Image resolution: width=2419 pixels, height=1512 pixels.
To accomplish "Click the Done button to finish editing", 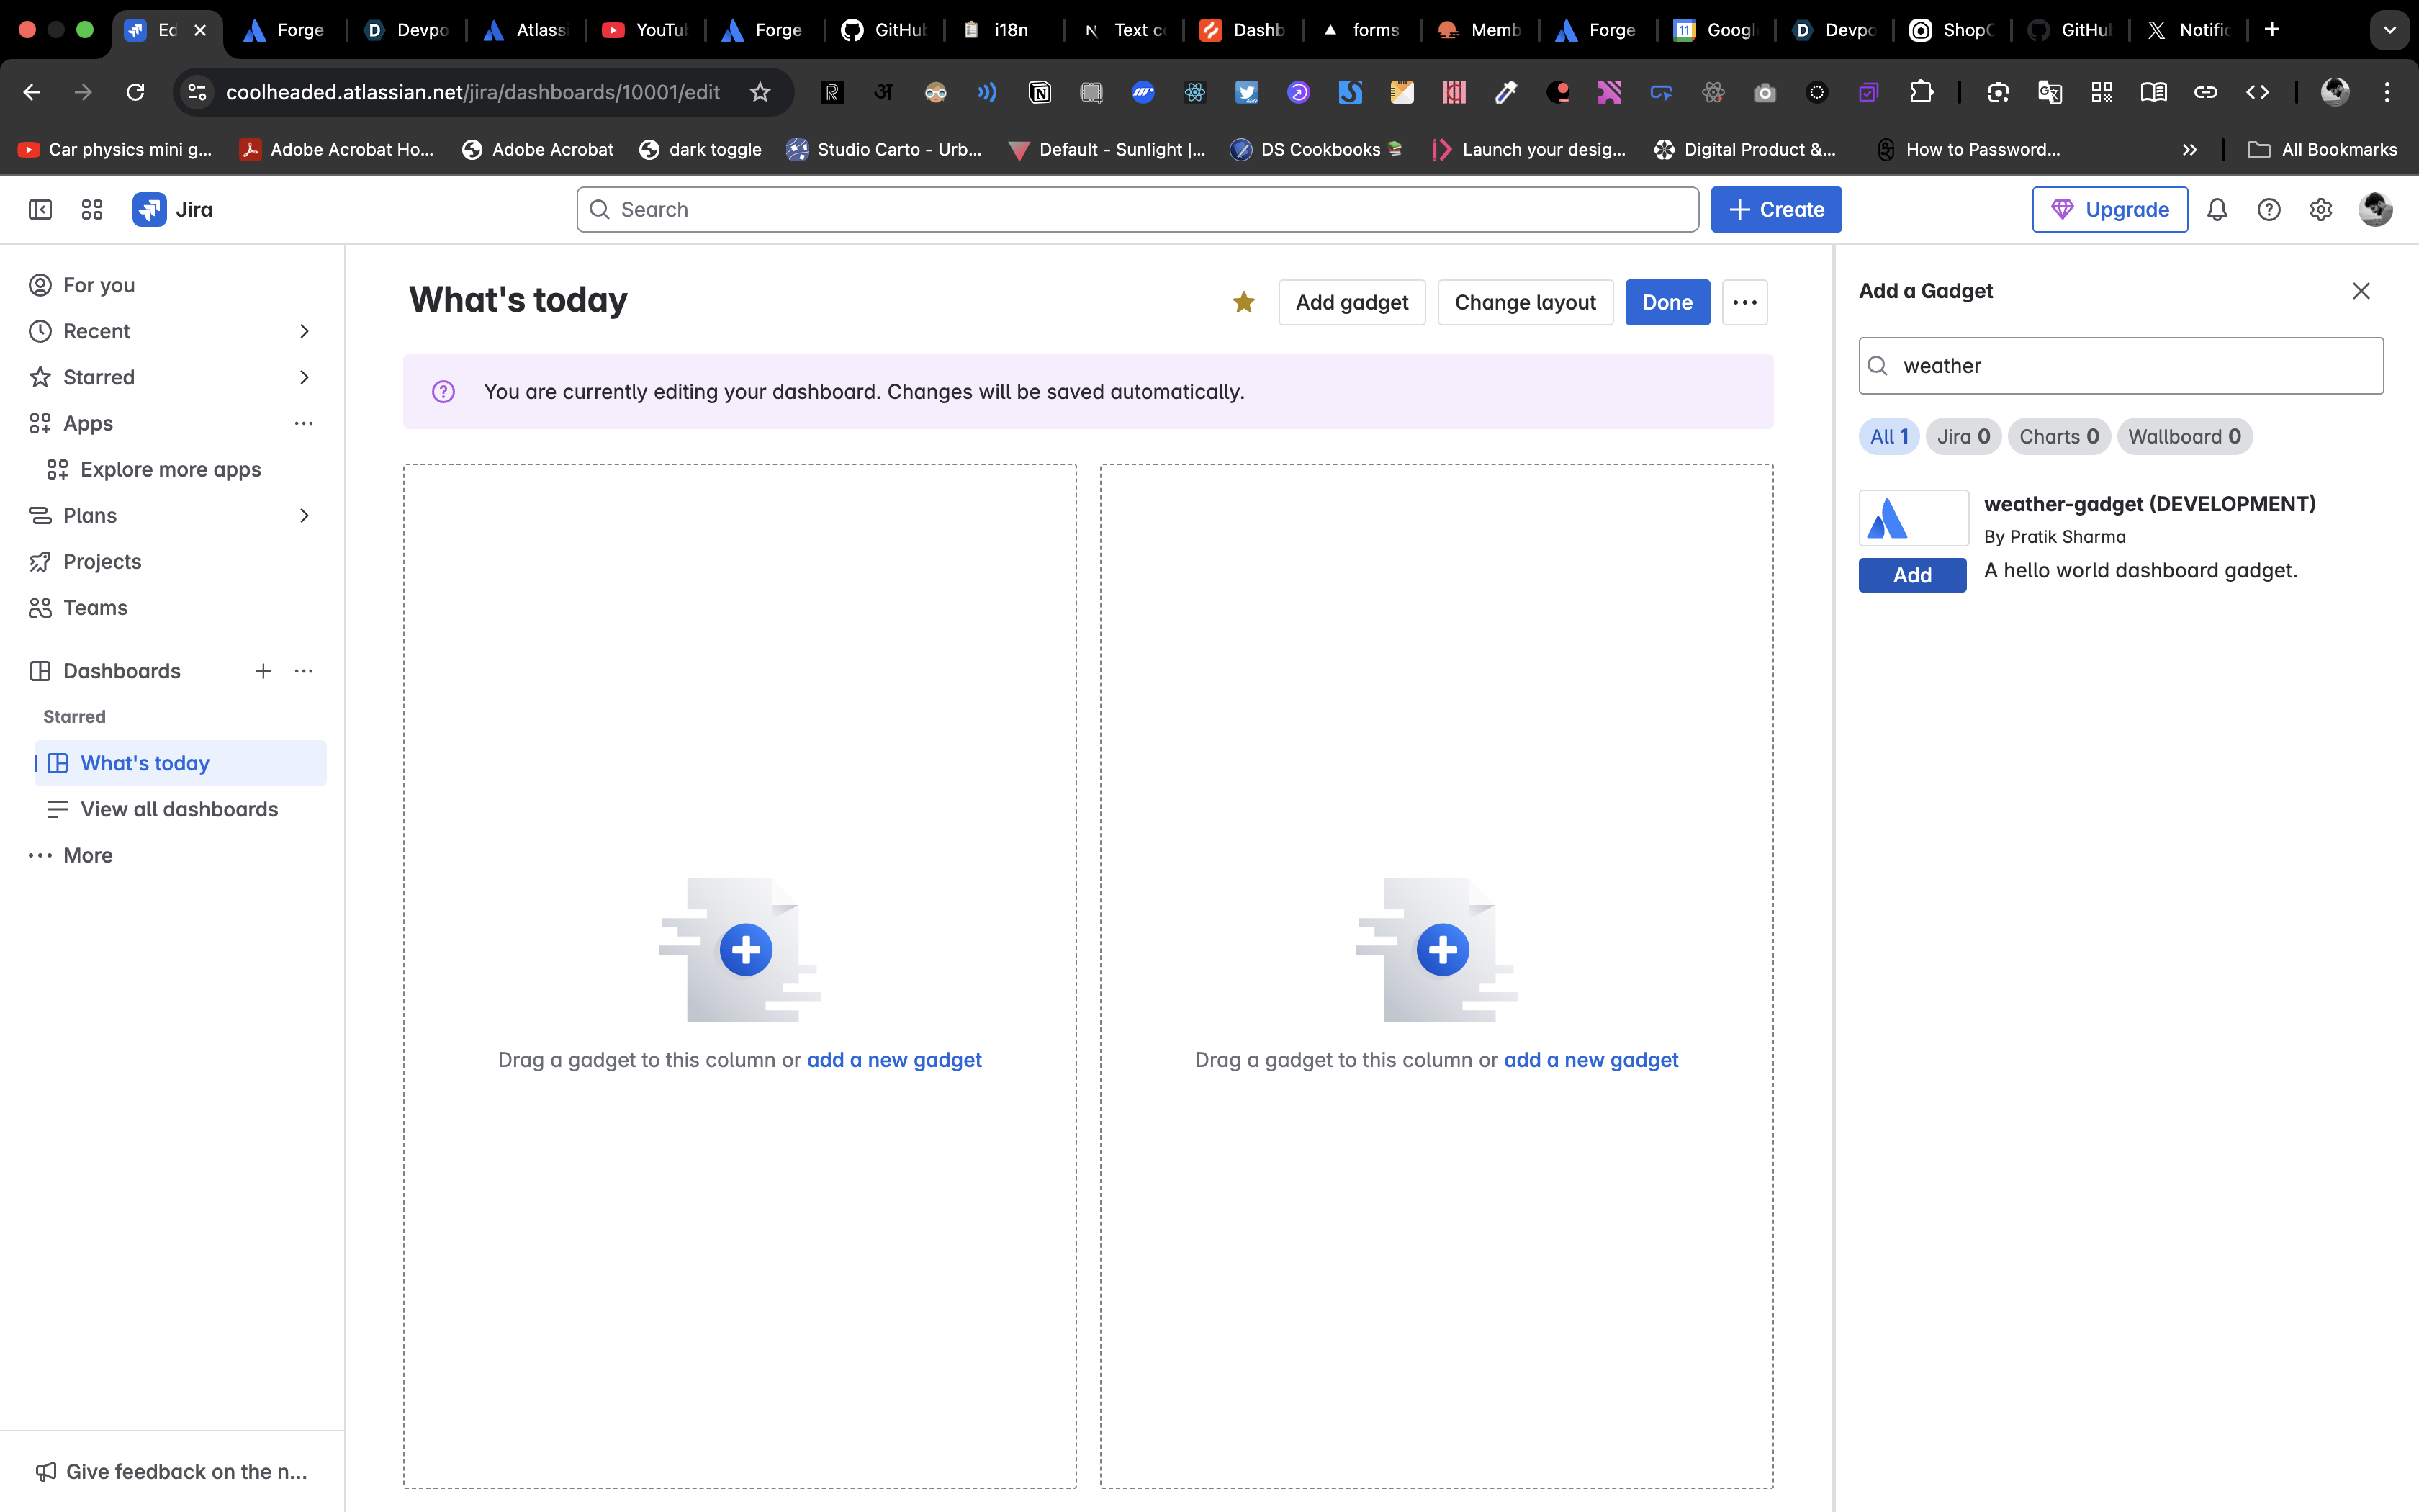I will tap(1667, 302).
